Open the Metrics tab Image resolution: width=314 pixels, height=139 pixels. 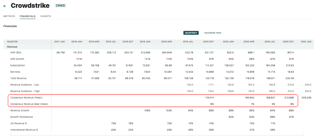tap(9, 16)
